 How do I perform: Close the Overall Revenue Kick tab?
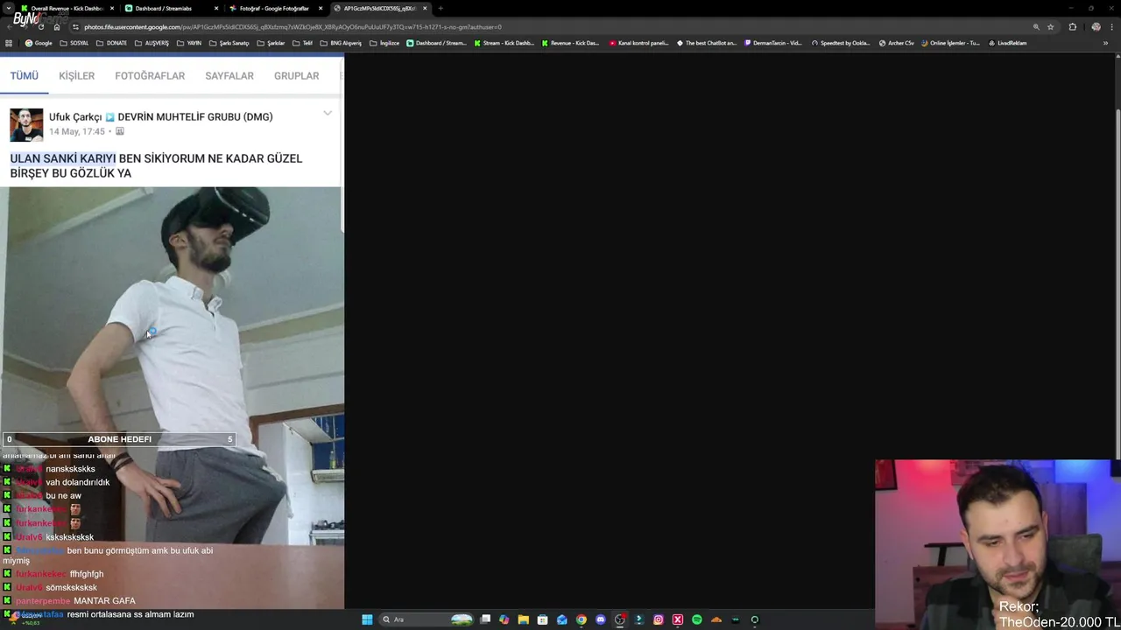pos(111,8)
